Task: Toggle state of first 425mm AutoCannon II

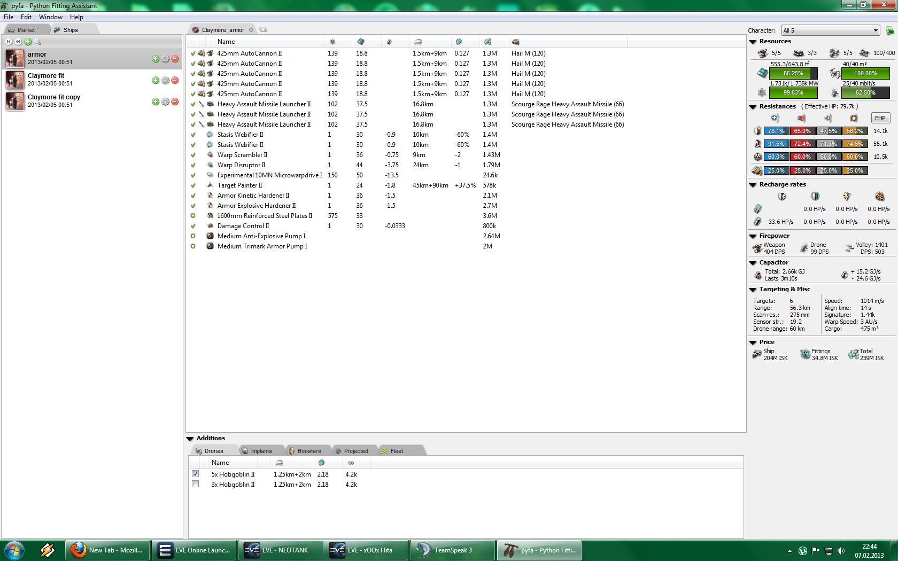Action: [193, 53]
